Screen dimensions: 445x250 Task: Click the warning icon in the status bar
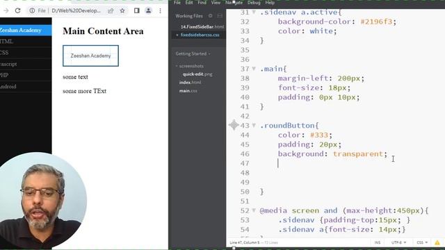[437, 242]
